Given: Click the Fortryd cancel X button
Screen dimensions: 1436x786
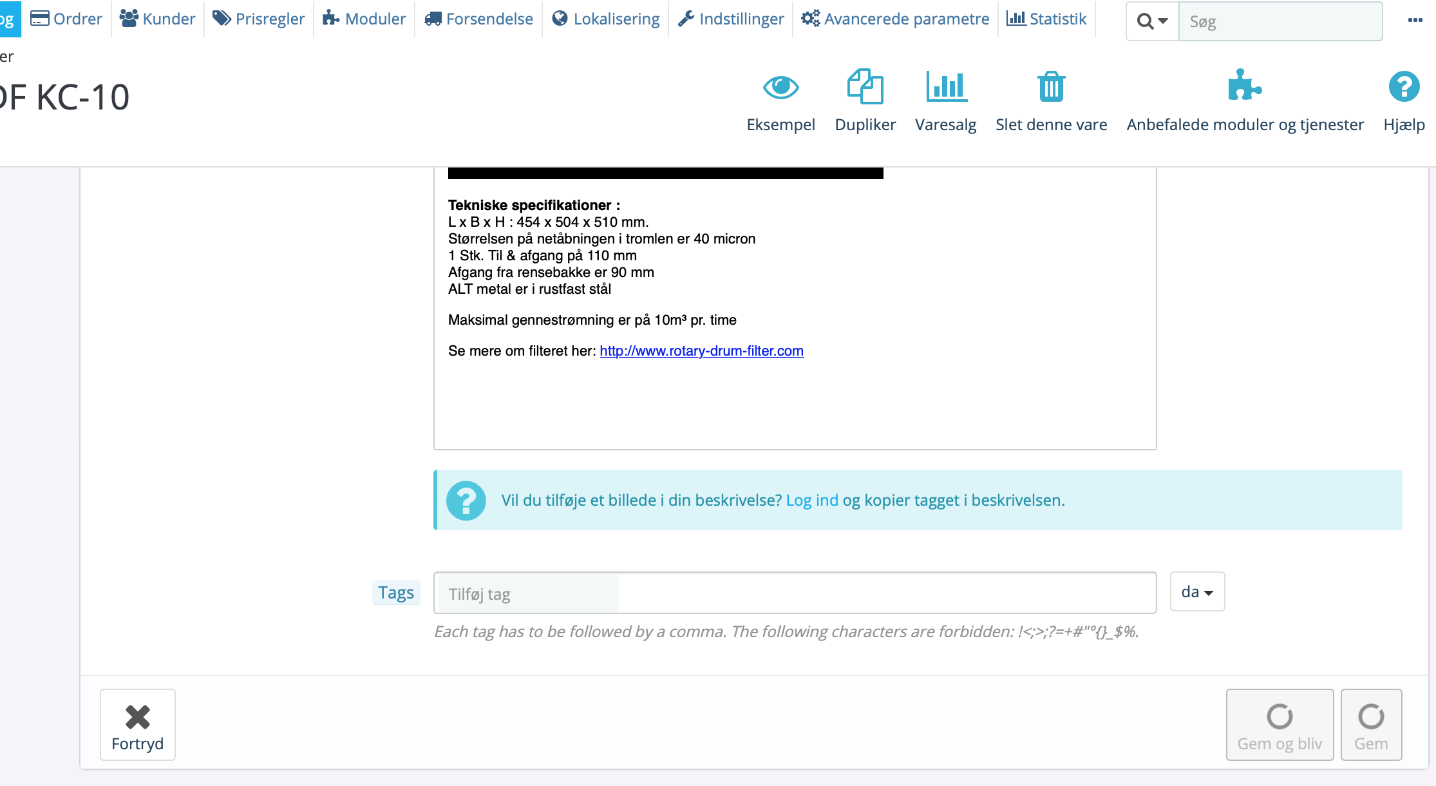Looking at the screenshot, I should 137,725.
